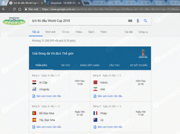Screen dimensions: 180x134
Task: Select the TIN TỨC World Cup tab
Action: (65, 65)
